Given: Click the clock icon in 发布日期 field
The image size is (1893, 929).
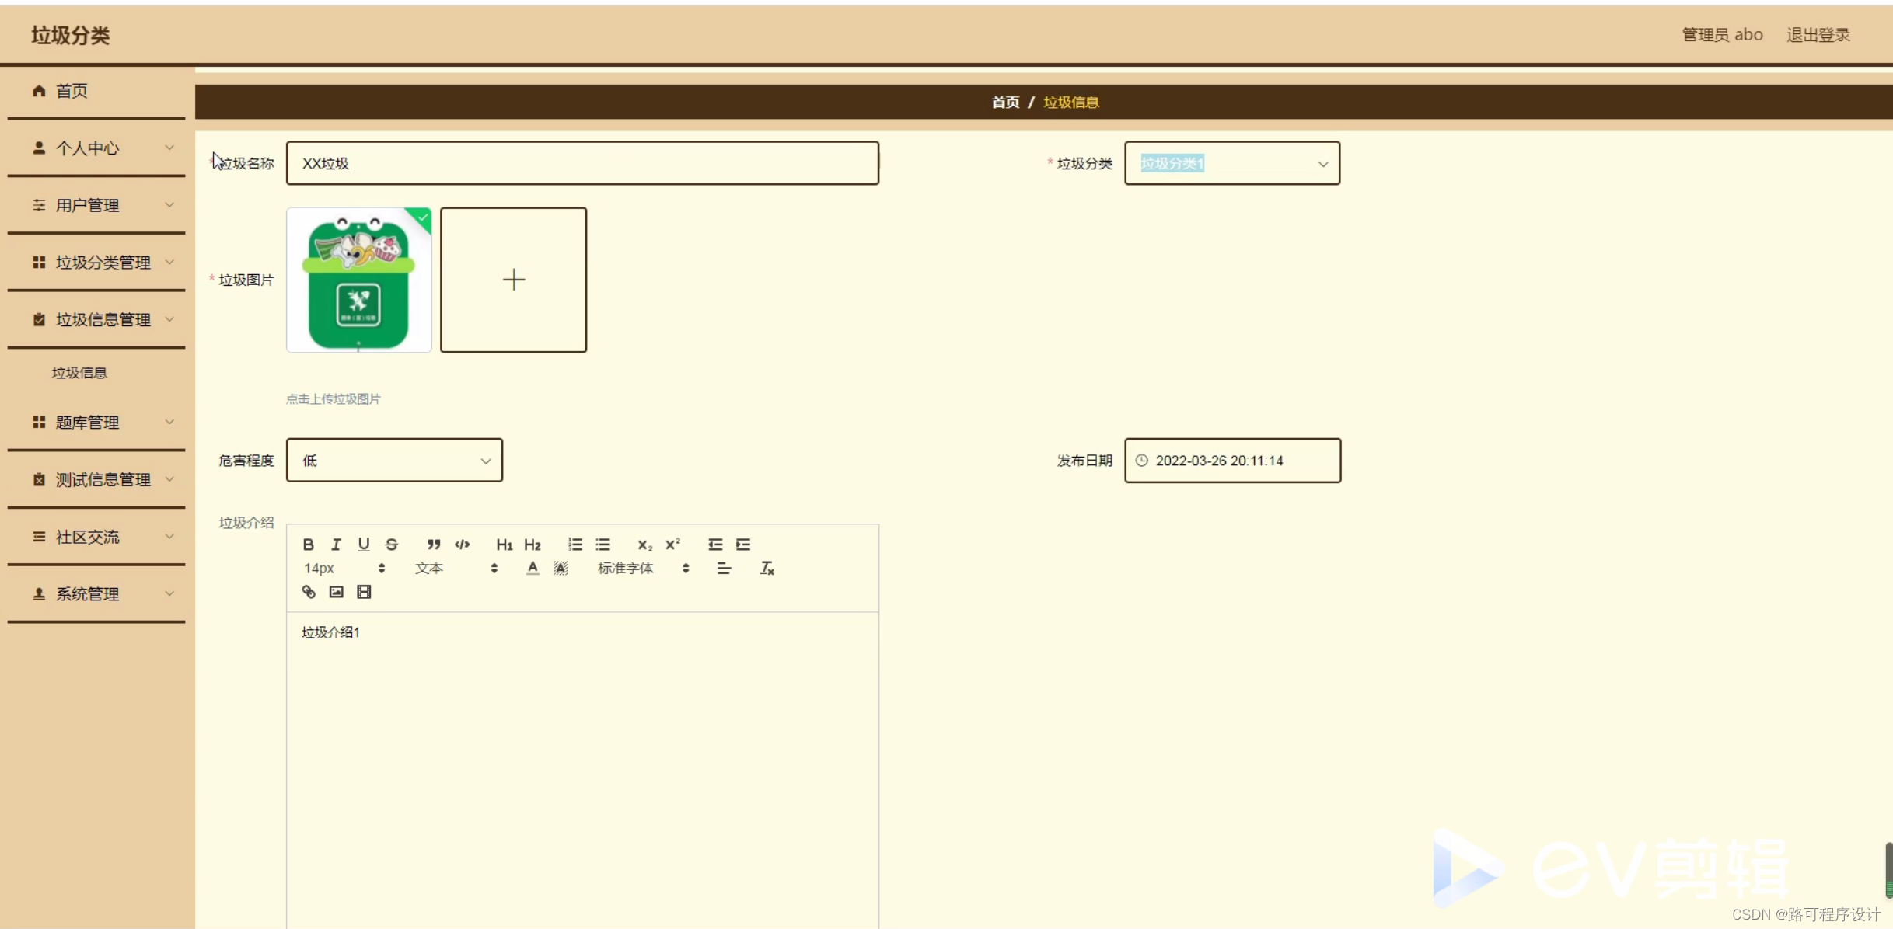Looking at the screenshot, I should [1142, 461].
